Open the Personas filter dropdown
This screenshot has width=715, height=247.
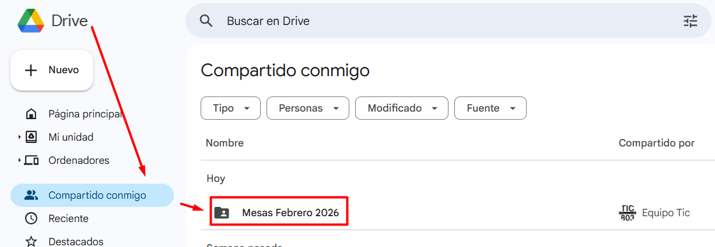click(308, 108)
